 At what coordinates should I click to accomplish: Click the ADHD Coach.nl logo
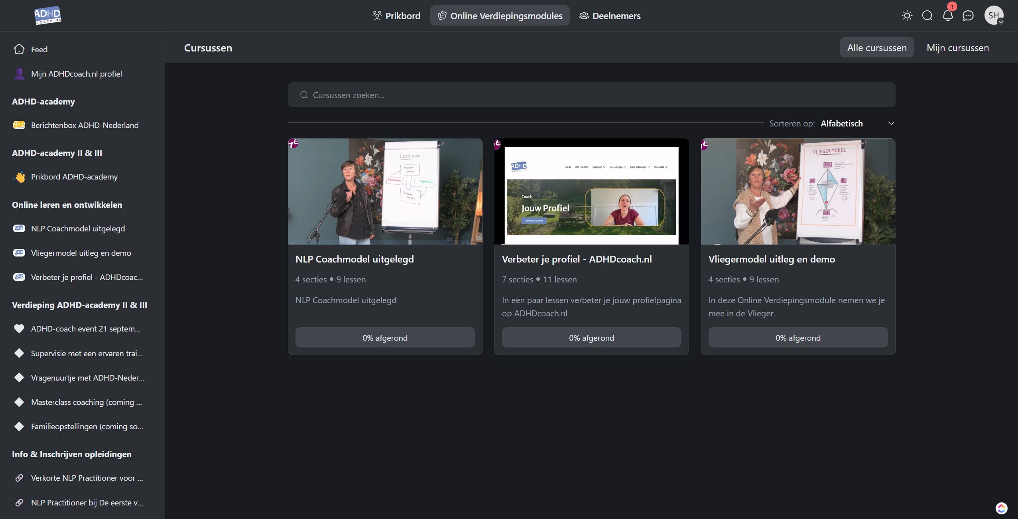click(47, 16)
